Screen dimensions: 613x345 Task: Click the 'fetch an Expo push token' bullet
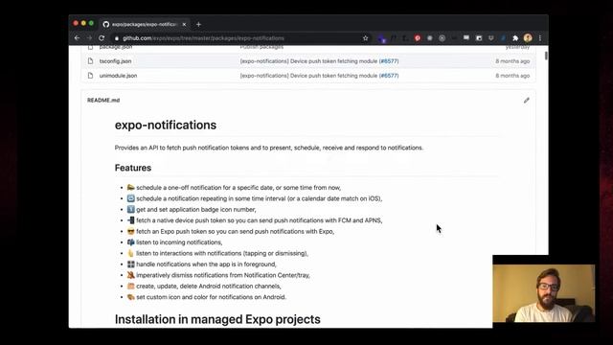point(235,232)
